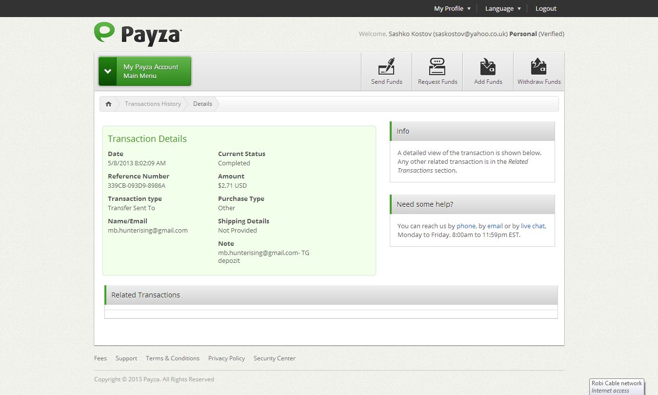658x395 pixels.
Task: Click the phone support link
Action: tap(466, 226)
